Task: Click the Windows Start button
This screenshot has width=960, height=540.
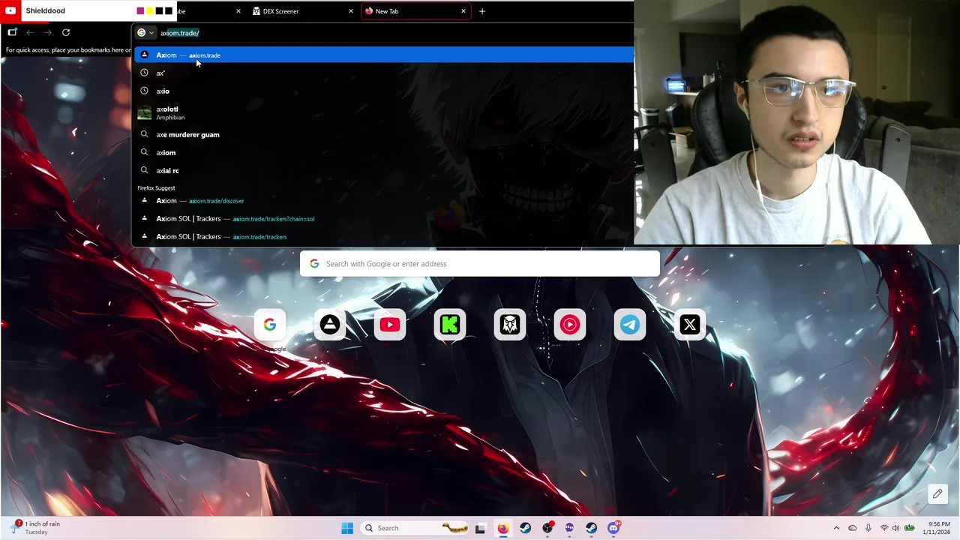Action: 347,528
